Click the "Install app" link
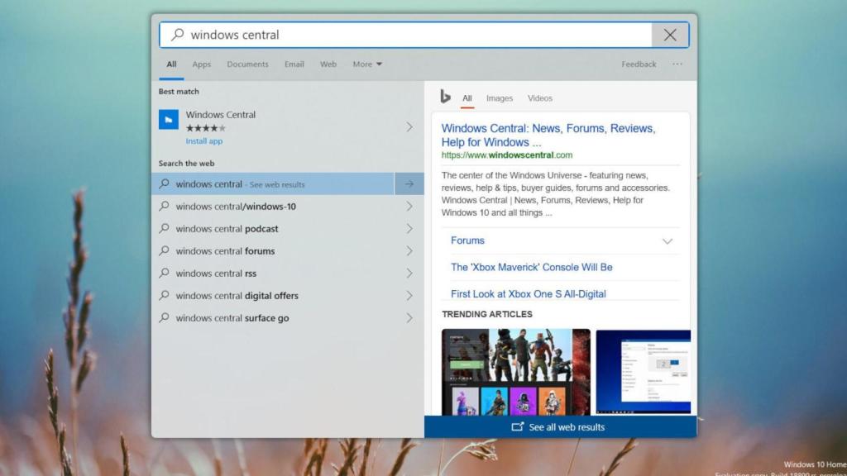 coord(203,140)
